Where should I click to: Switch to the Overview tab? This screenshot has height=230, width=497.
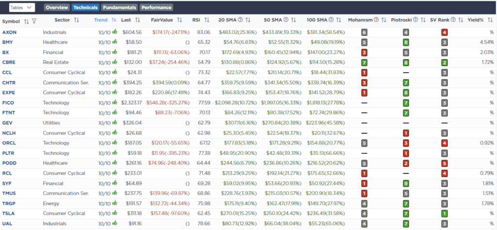pos(57,8)
